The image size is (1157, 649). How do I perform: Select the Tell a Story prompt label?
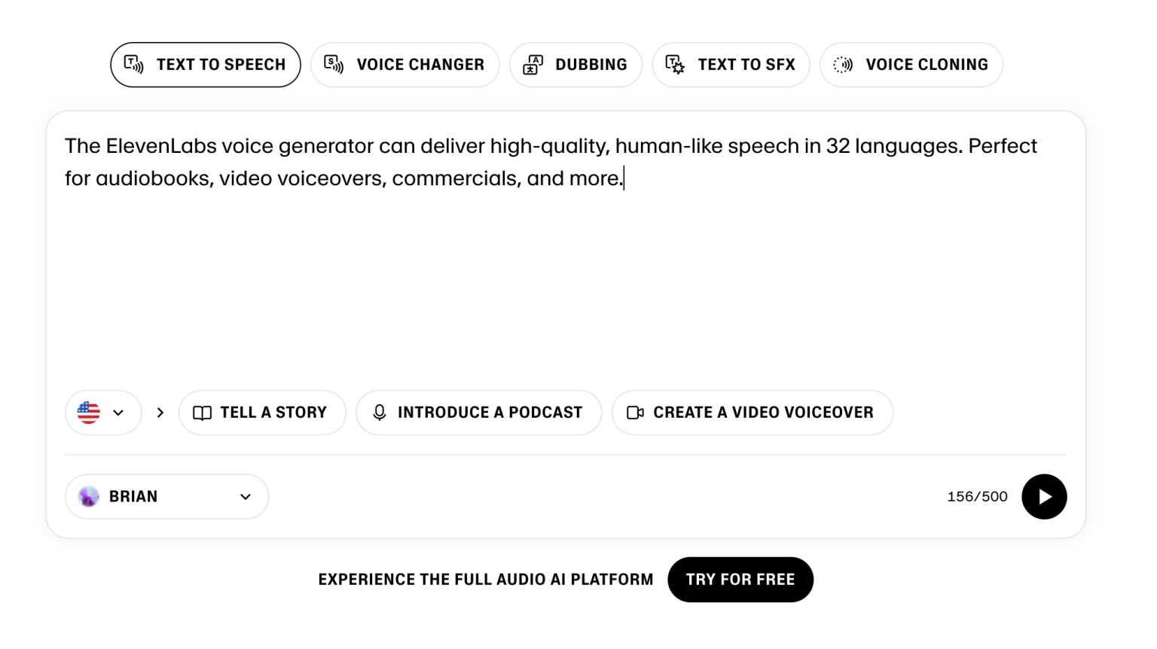point(273,413)
